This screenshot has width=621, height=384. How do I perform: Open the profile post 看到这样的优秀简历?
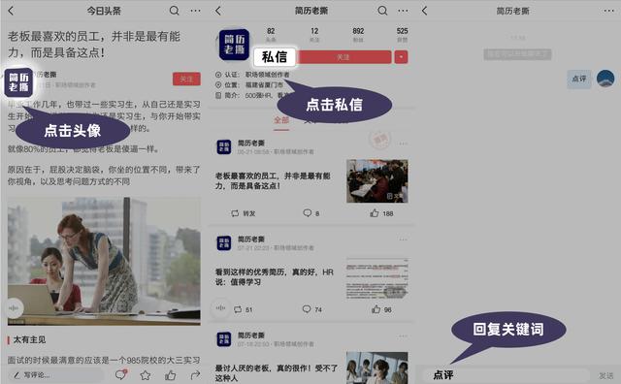point(275,276)
